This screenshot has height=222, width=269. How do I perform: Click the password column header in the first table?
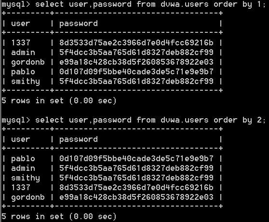(79, 24)
